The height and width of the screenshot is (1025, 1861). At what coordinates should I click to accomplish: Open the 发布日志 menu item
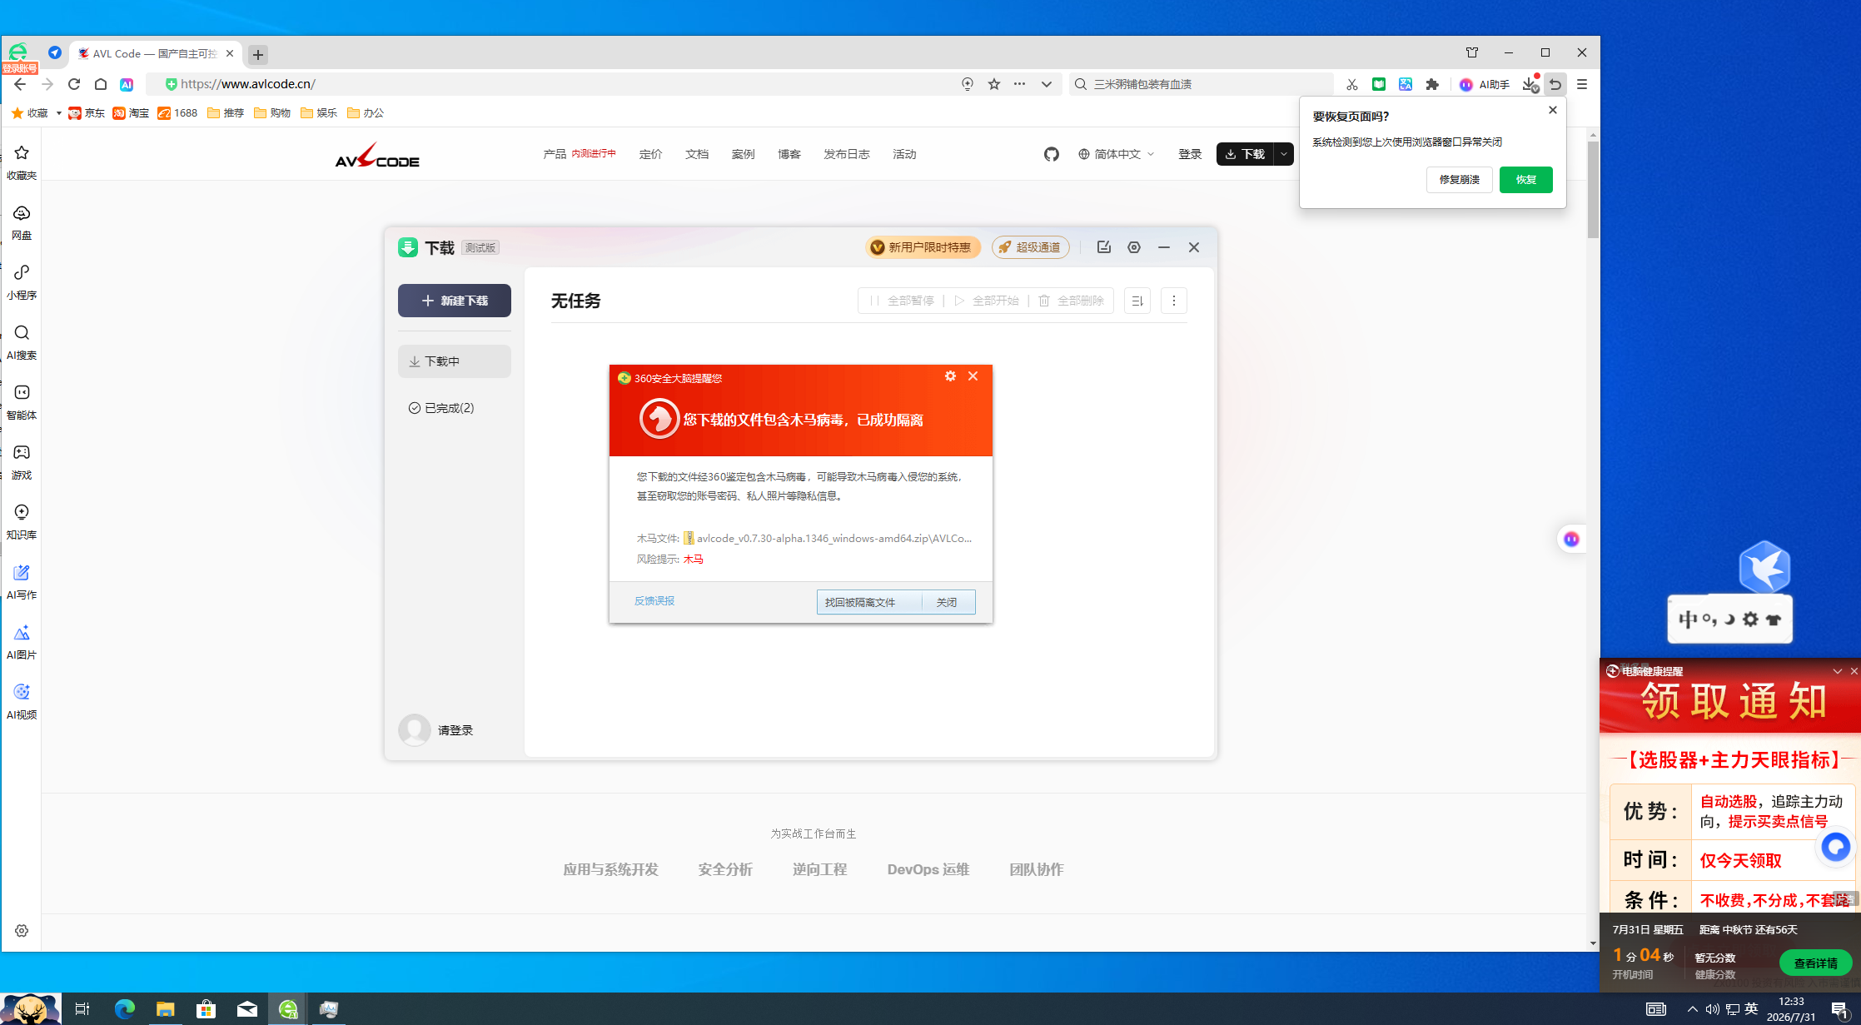click(x=846, y=154)
